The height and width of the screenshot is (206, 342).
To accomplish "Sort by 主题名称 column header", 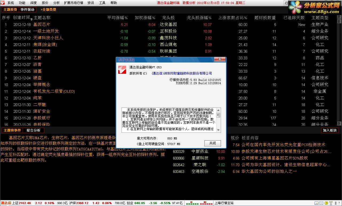I will (x=42, y=18).
